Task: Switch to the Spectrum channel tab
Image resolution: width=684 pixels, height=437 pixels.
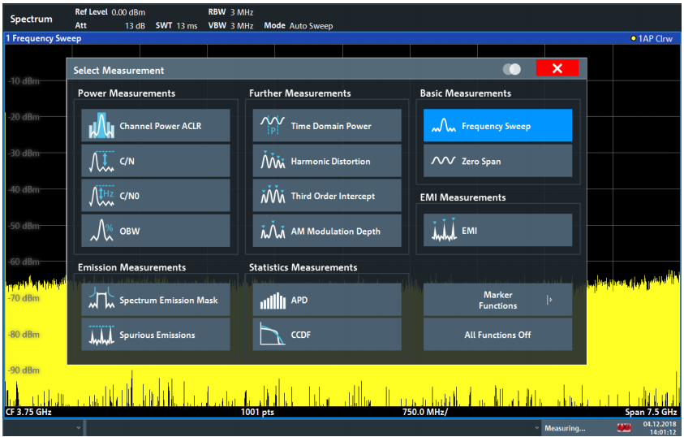Action: (32, 19)
